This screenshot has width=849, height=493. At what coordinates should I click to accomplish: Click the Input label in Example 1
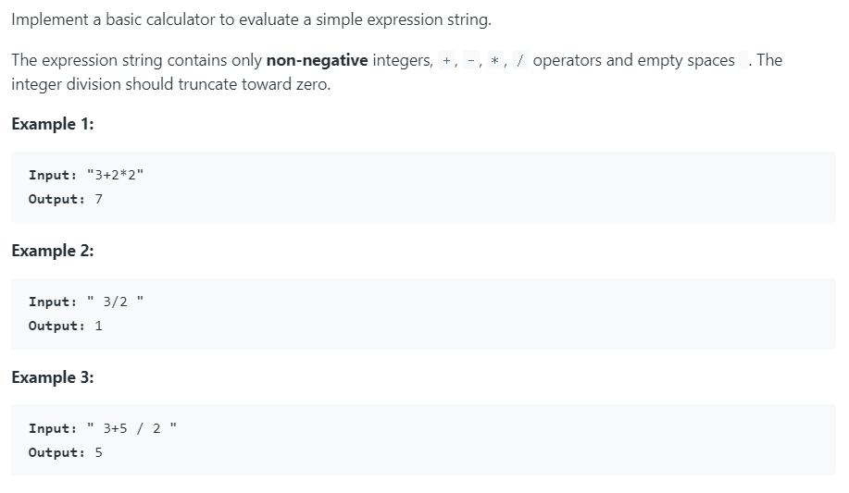pos(53,176)
